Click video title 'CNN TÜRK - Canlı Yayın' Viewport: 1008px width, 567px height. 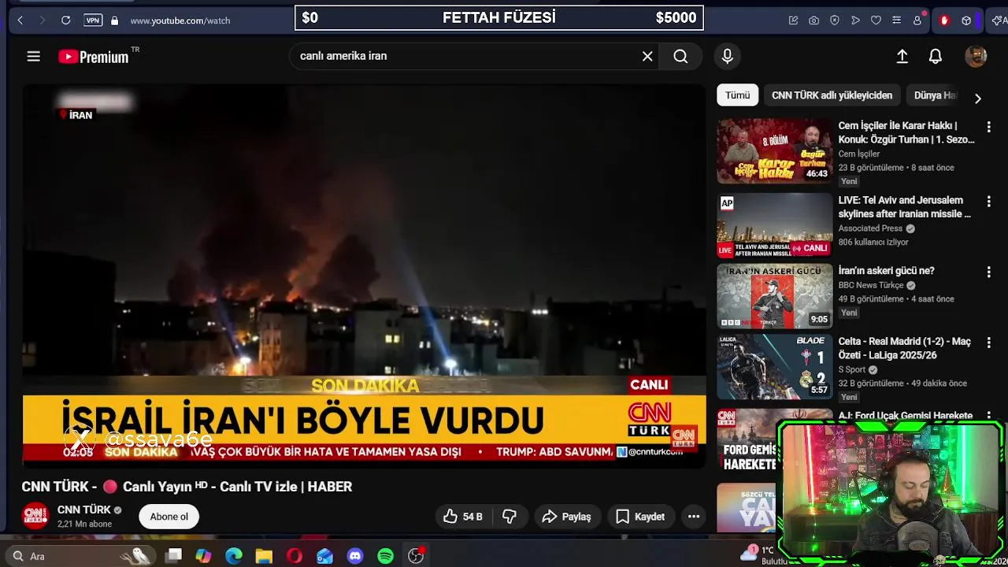click(187, 487)
